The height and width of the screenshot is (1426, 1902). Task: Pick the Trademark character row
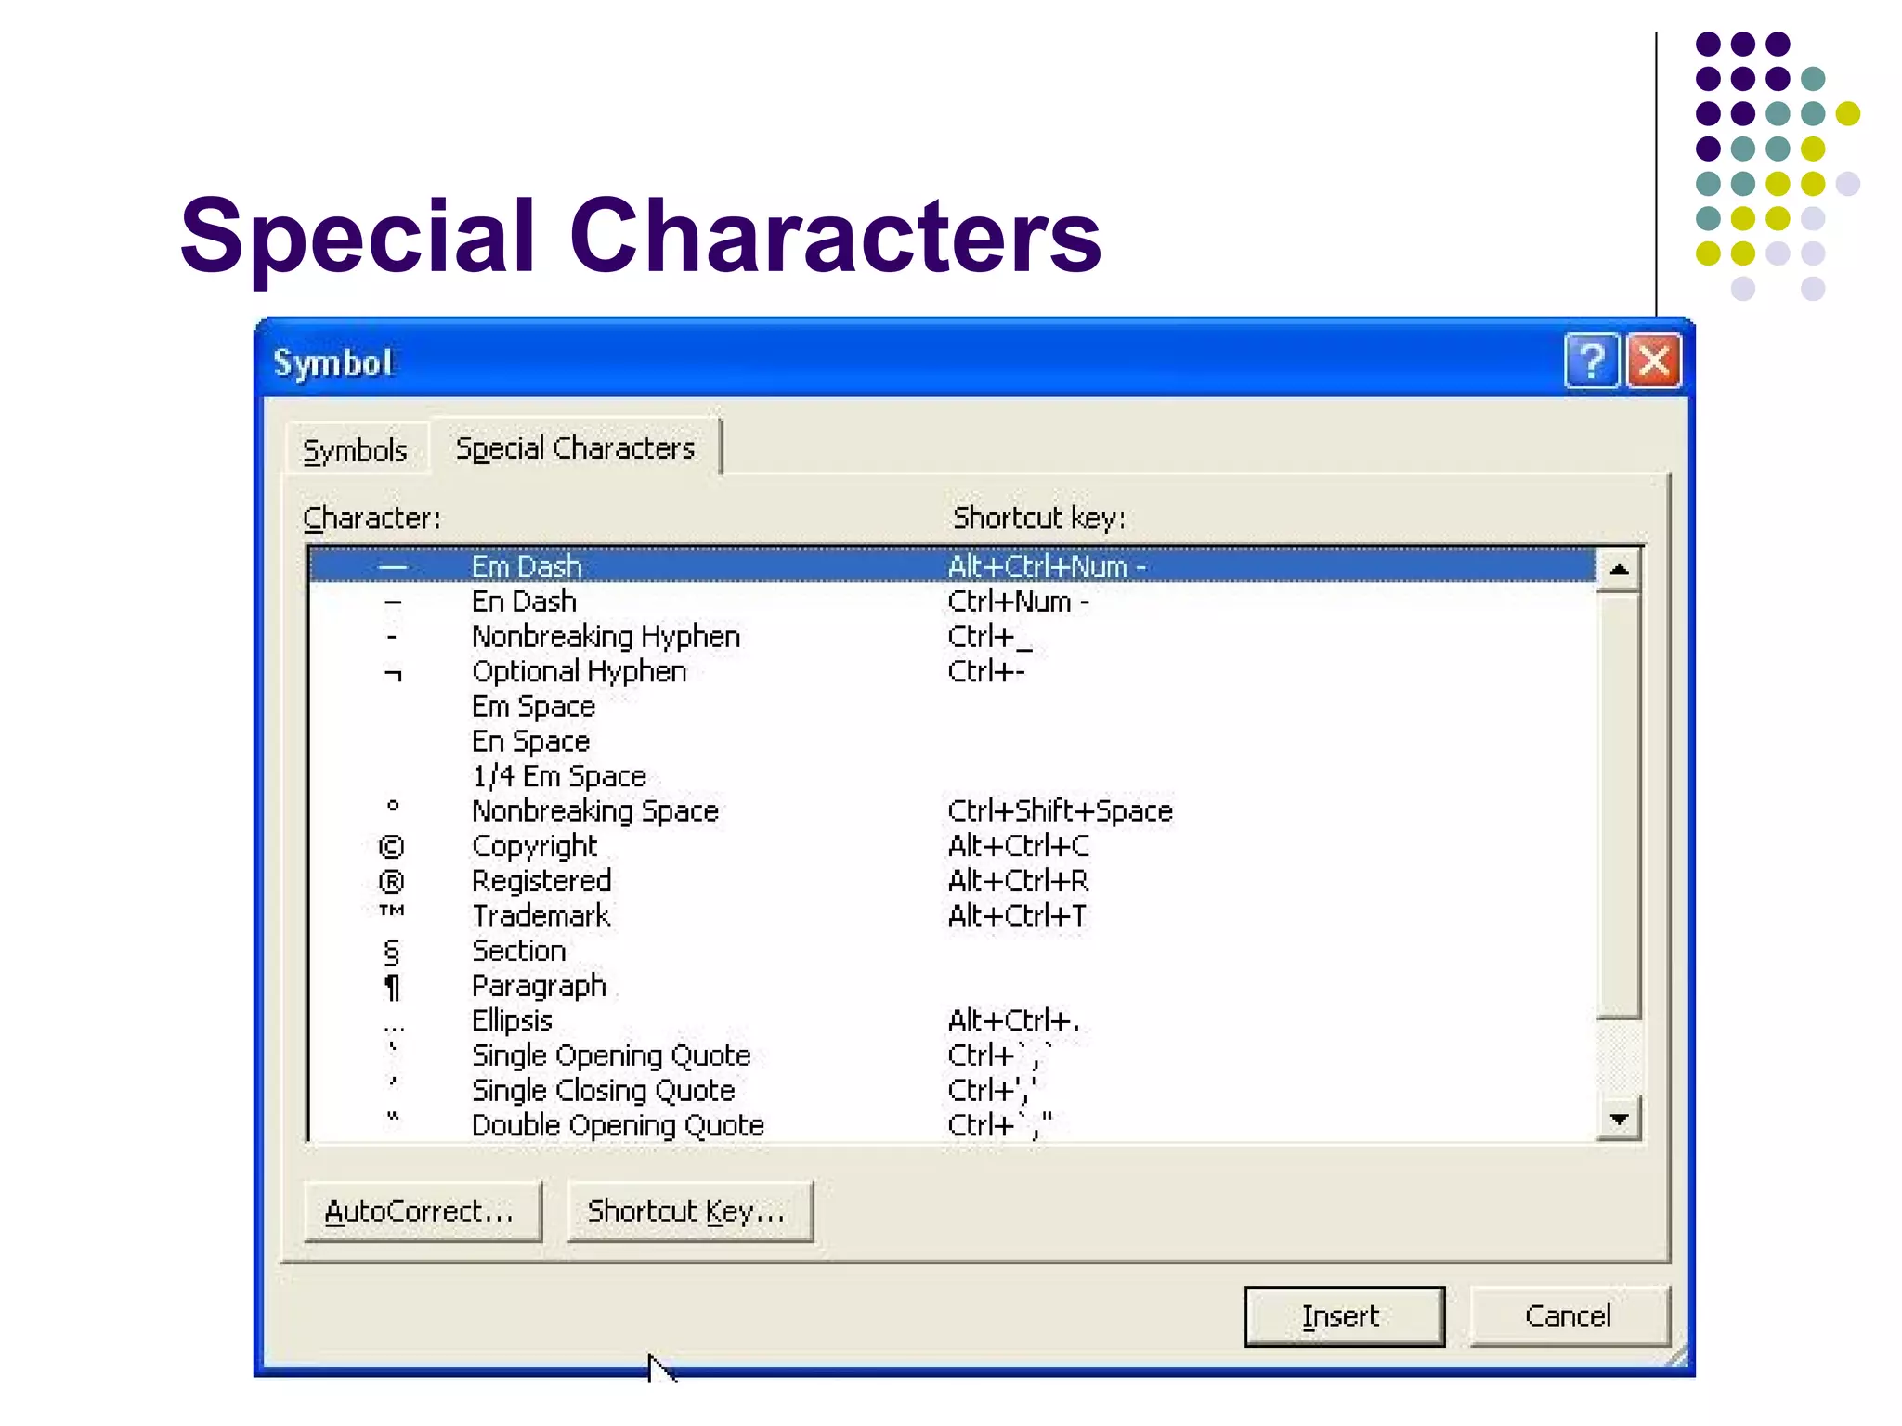(952, 915)
